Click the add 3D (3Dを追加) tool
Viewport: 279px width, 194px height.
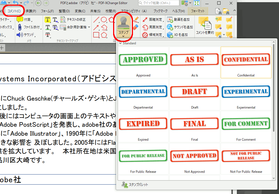[x=177, y=35]
